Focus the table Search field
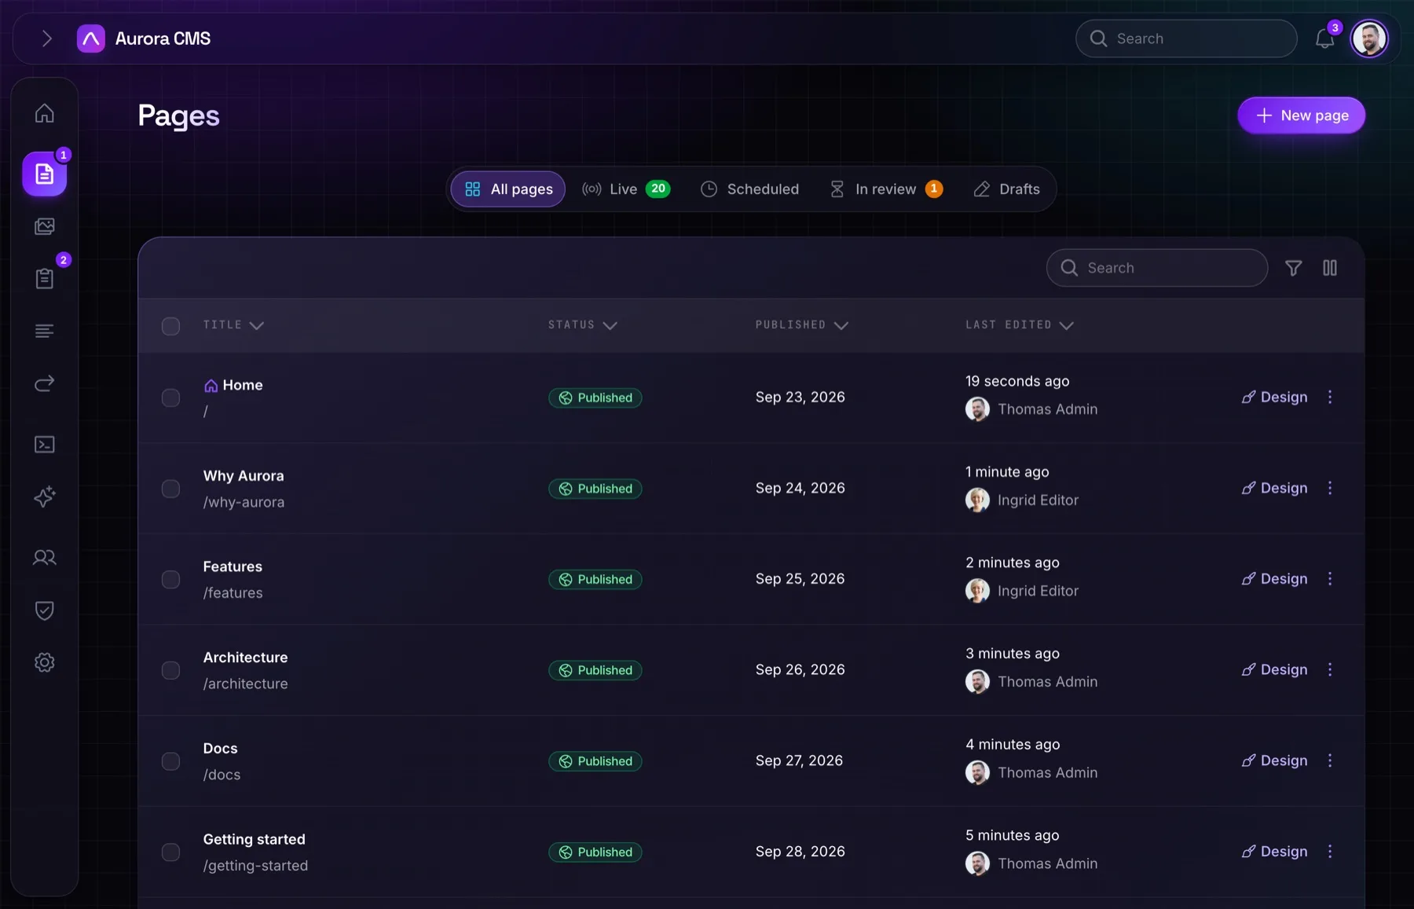 point(1157,268)
